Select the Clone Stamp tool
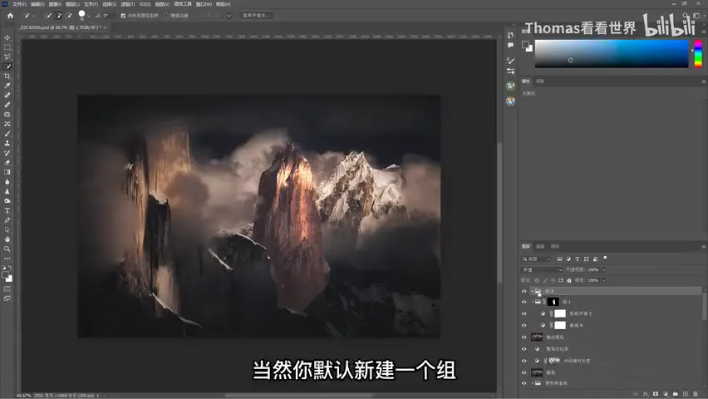Viewport: 708px width, 399px height. [x=7, y=143]
